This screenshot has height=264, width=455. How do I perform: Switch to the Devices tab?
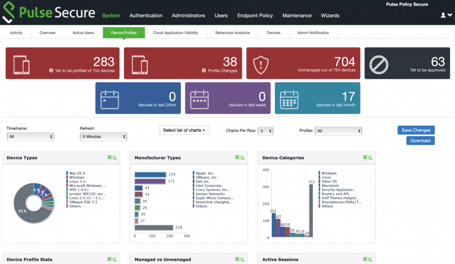(x=274, y=33)
